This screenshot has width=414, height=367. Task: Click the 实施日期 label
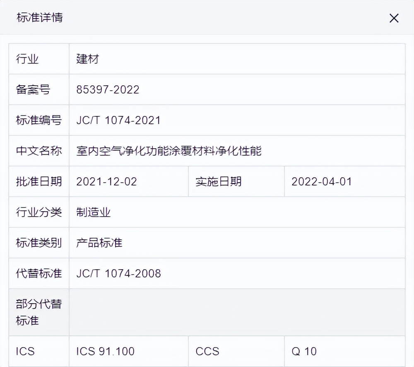click(218, 181)
